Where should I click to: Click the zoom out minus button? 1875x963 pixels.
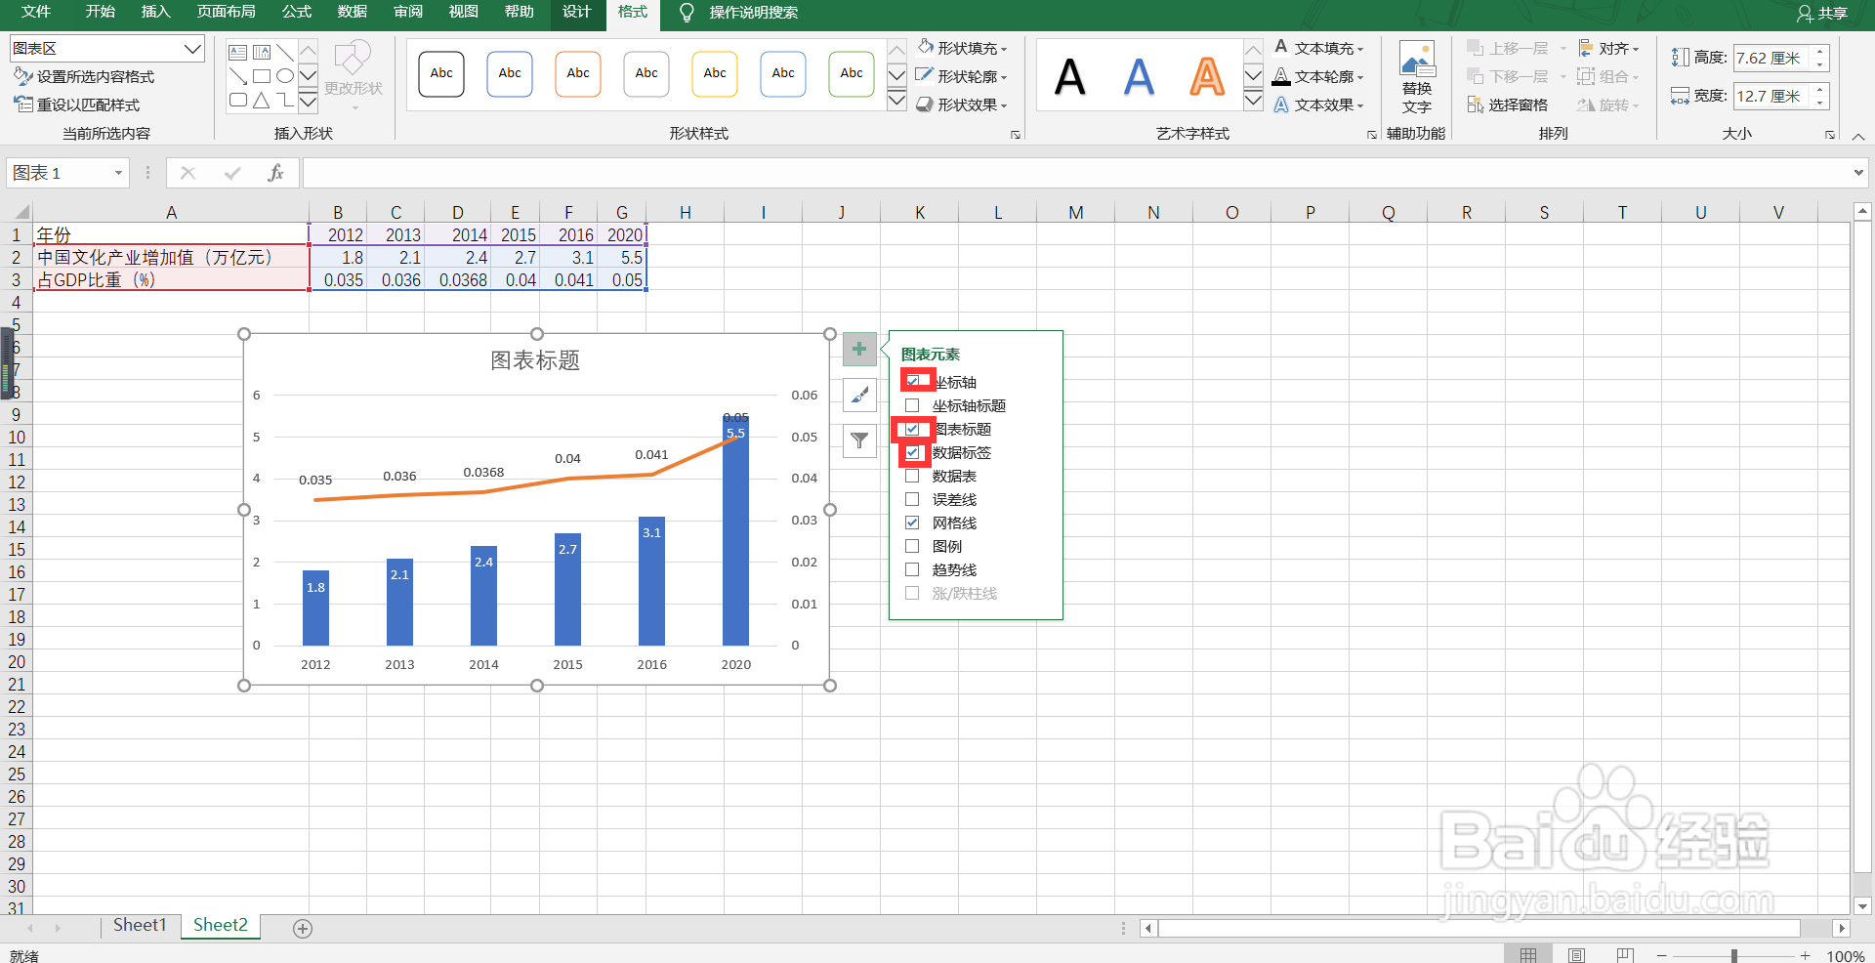[x=1662, y=956]
